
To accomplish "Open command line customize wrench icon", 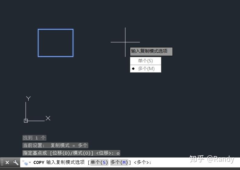I will tap(16, 162).
